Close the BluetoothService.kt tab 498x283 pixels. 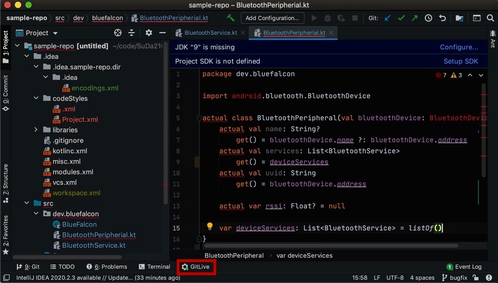click(x=242, y=33)
